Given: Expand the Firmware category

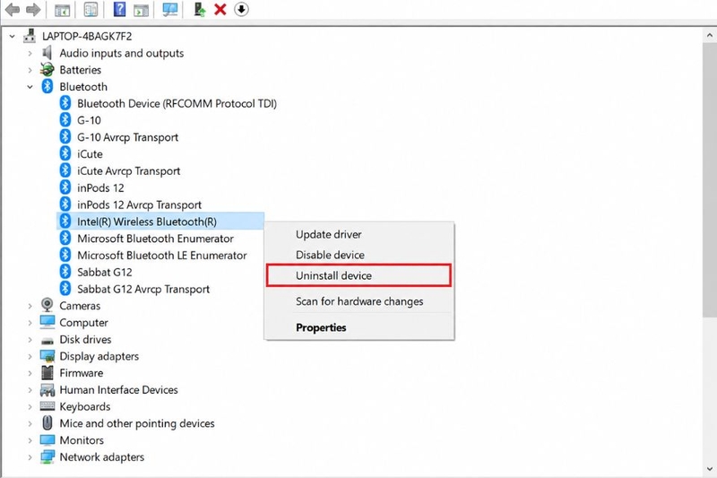Looking at the screenshot, I should pos(30,373).
